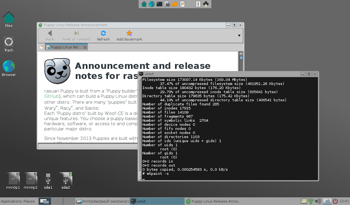350x205 pixels.
Task: Click 'Number of duplicate files found 265' line
Action: pyautogui.click(x=181, y=104)
